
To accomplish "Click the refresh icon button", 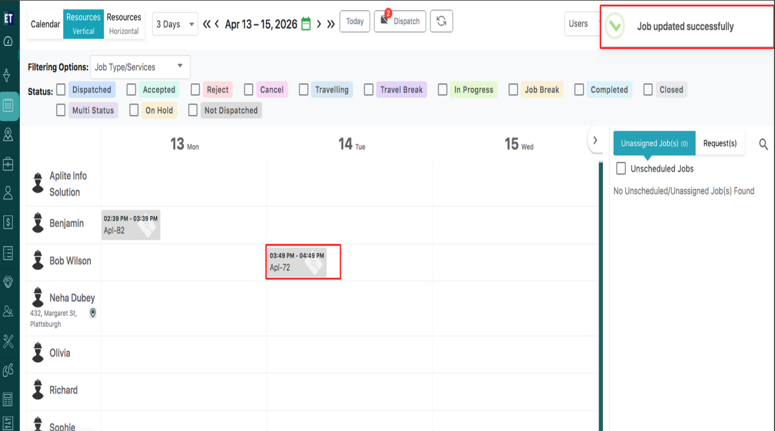I will pyautogui.click(x=441, y=21).
